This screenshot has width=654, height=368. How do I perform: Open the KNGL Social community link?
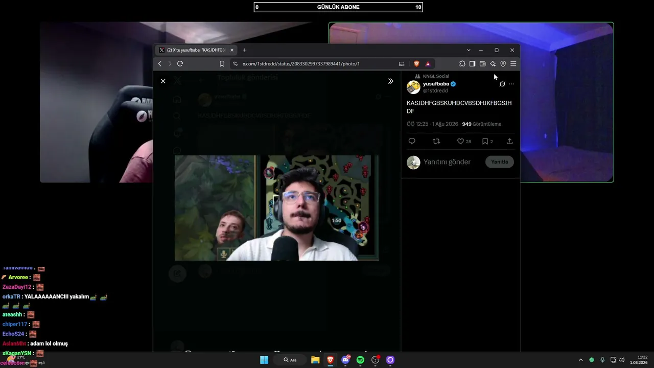click(436, 76)
